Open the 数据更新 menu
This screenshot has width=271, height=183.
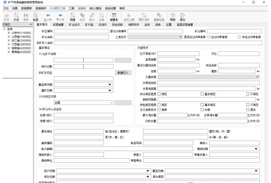pos(27,8)
